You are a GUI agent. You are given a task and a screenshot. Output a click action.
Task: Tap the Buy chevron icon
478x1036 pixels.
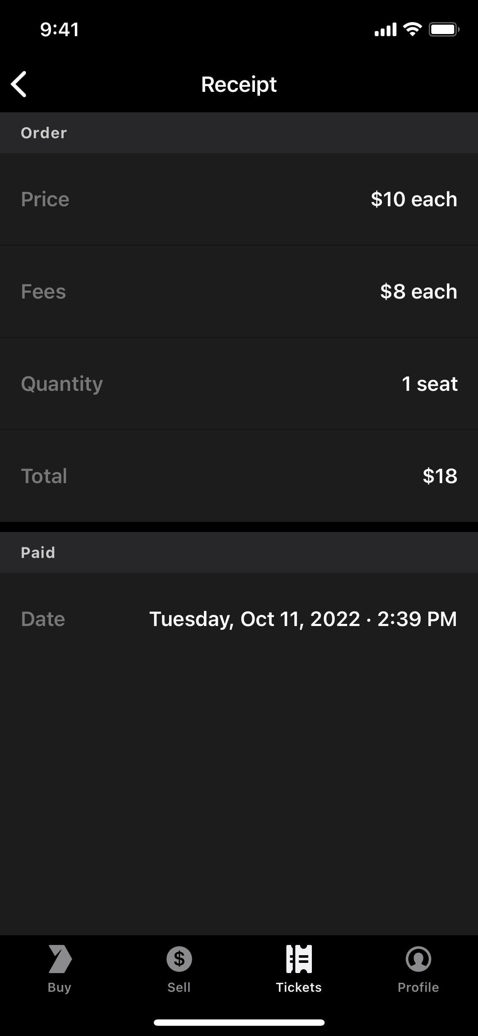tap(59, 959)
